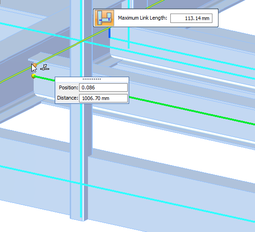Select the short blue link segment below toolbar
Viewport: 255px width, 232px height.
109,33
